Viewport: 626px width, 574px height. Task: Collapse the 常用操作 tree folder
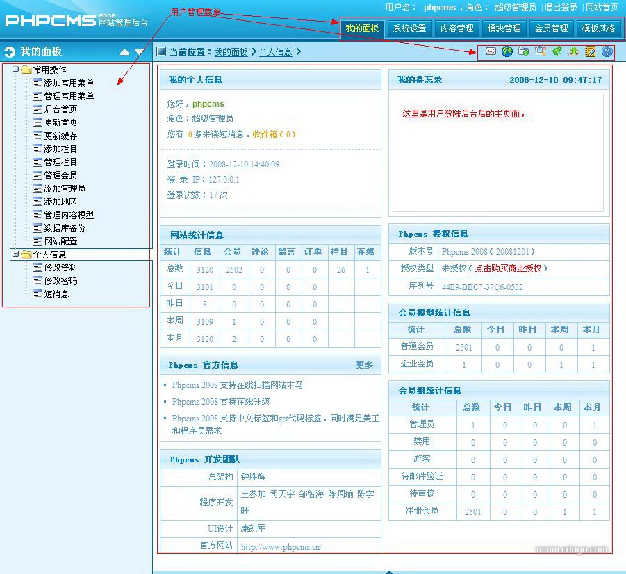tap(16, 69)
